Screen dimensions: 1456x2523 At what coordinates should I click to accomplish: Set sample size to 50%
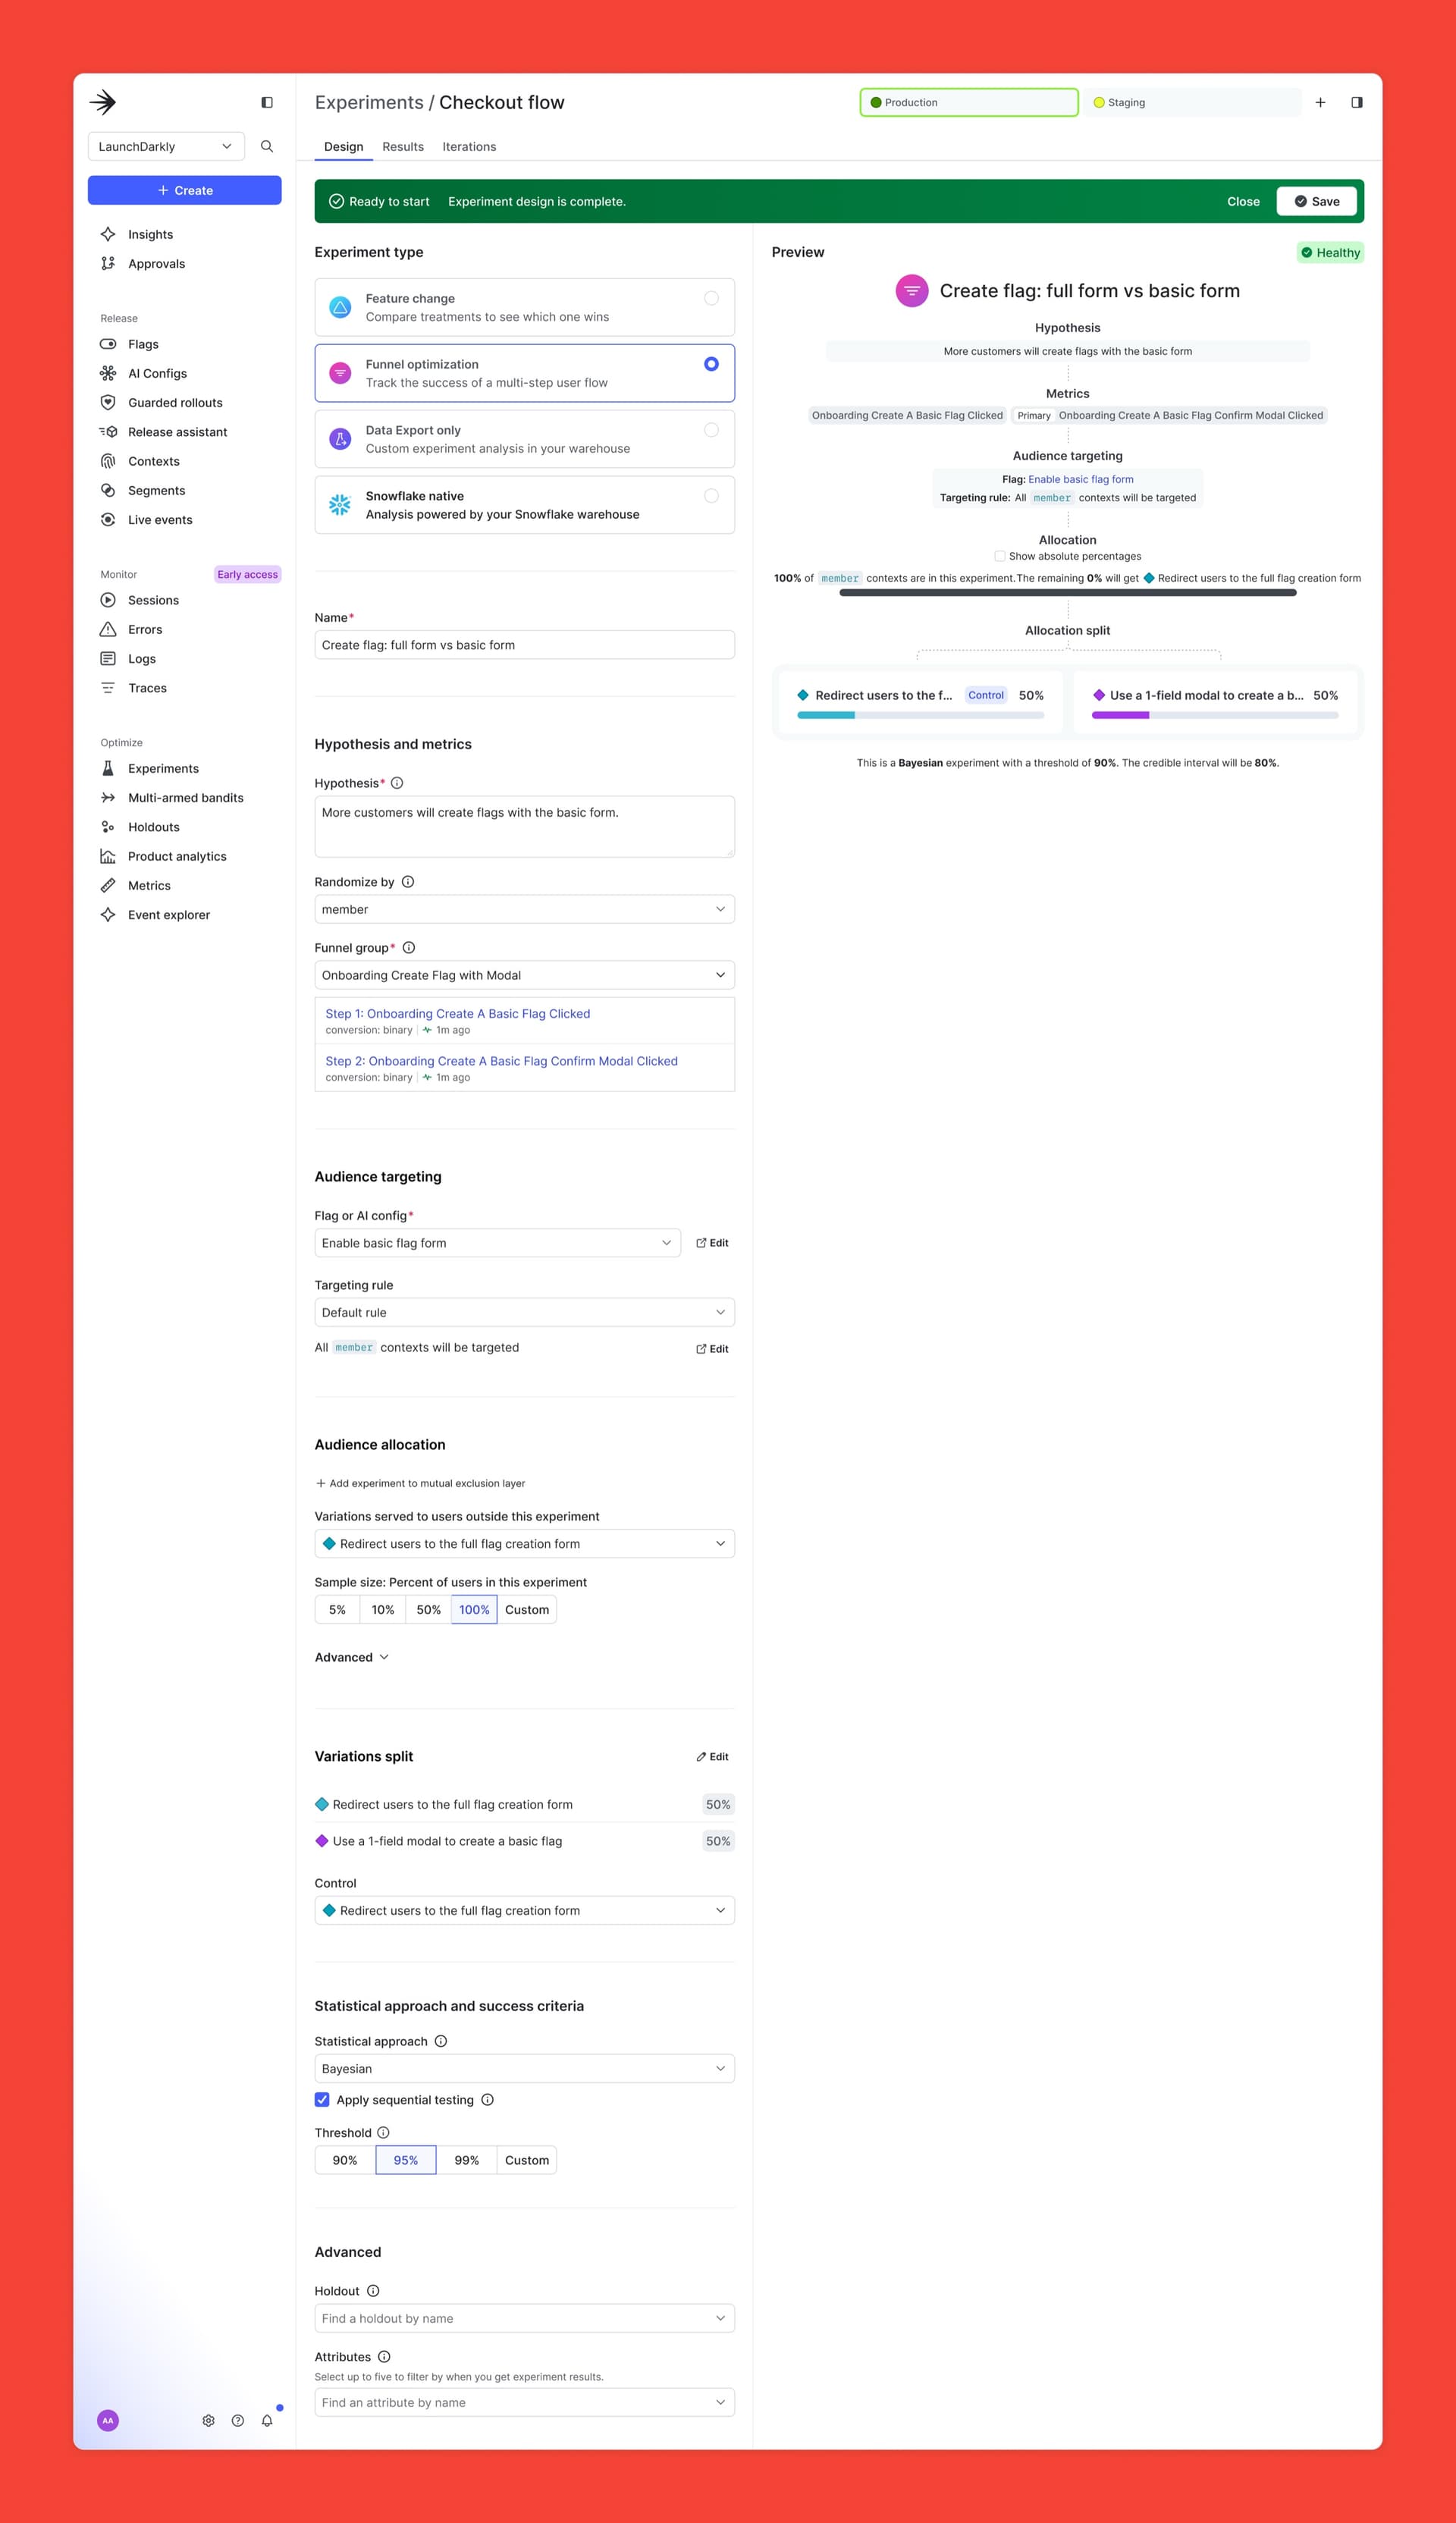[429, 1610]
